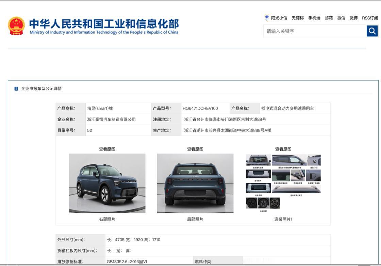Click the 外形尺寸(mm) label cell
This screenshot has width=381, height=266.
click(x=80, y=240)
